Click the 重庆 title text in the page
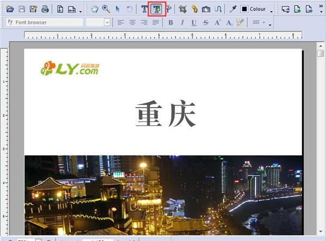Screen dimensions: 326x241 166,113
